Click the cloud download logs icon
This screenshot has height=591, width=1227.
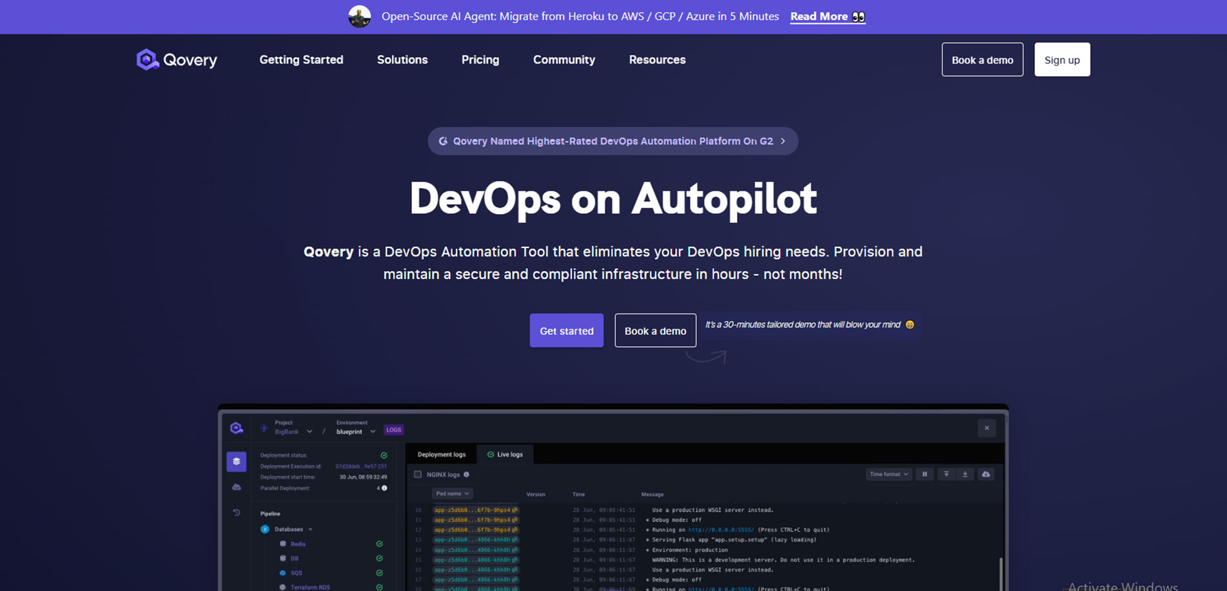[986, 474]
